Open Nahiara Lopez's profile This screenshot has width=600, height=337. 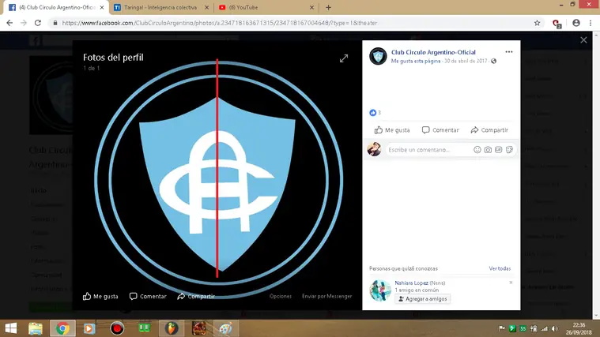point(411,283)
